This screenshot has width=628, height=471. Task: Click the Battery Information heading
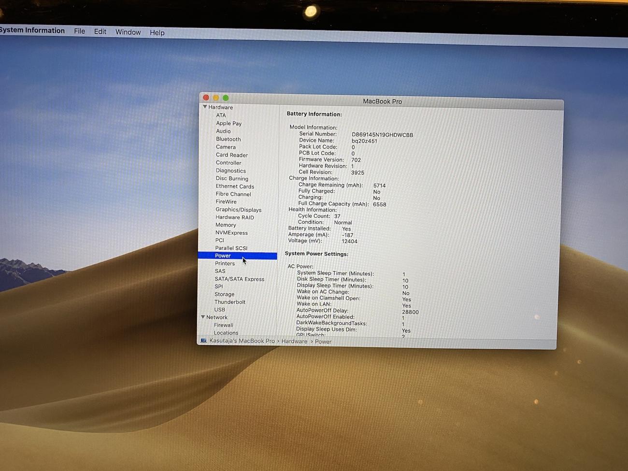(314, 114)
